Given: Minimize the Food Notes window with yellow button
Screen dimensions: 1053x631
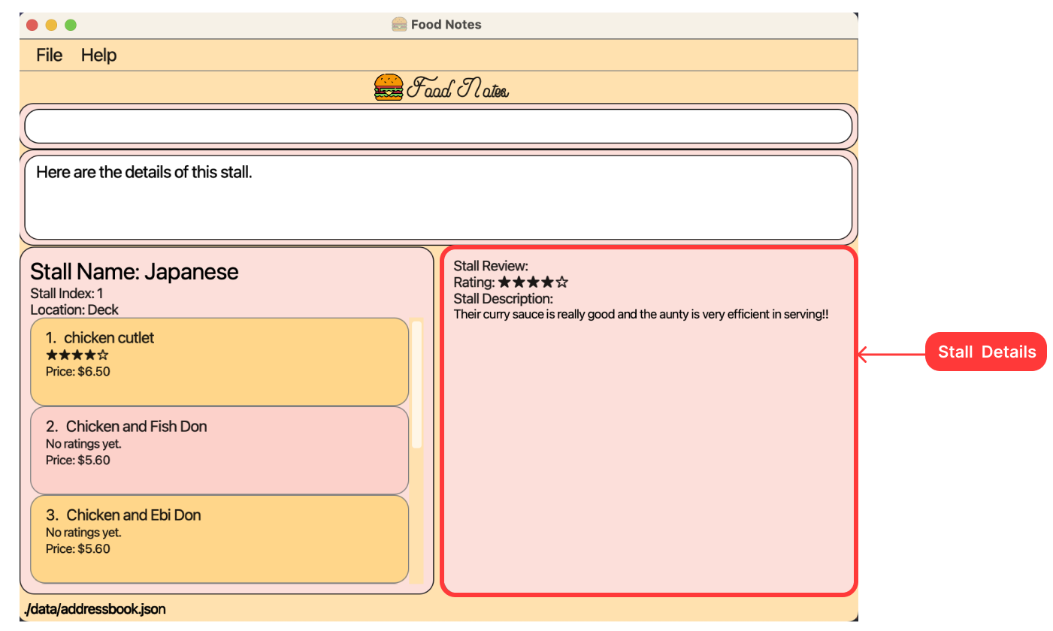Looking at the screenshot, I should [52, 25].
